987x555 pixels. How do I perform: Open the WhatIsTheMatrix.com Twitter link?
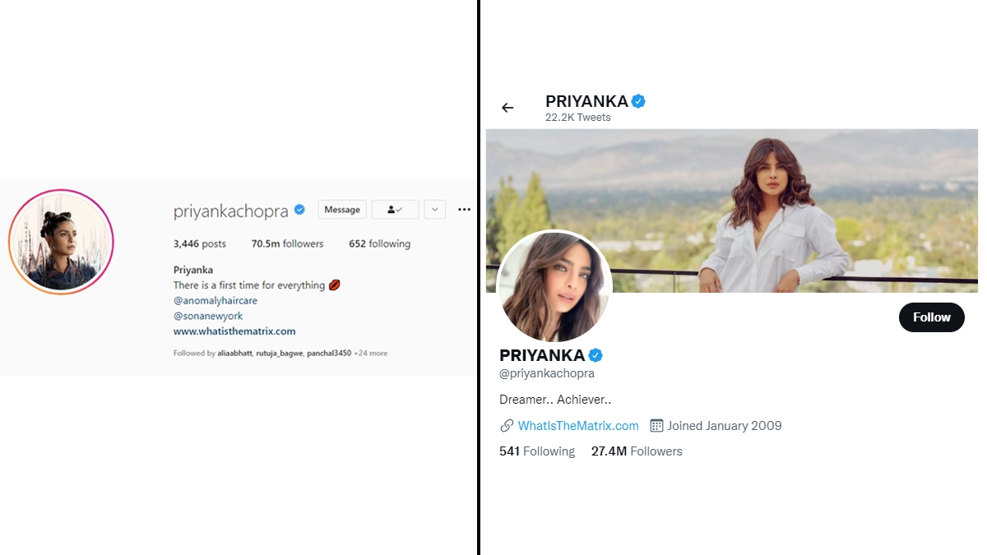[578, 426]
